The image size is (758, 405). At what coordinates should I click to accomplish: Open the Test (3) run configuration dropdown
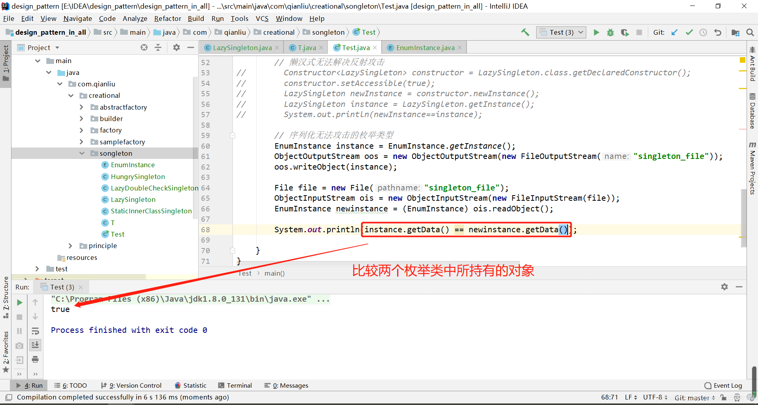[561, 32]
